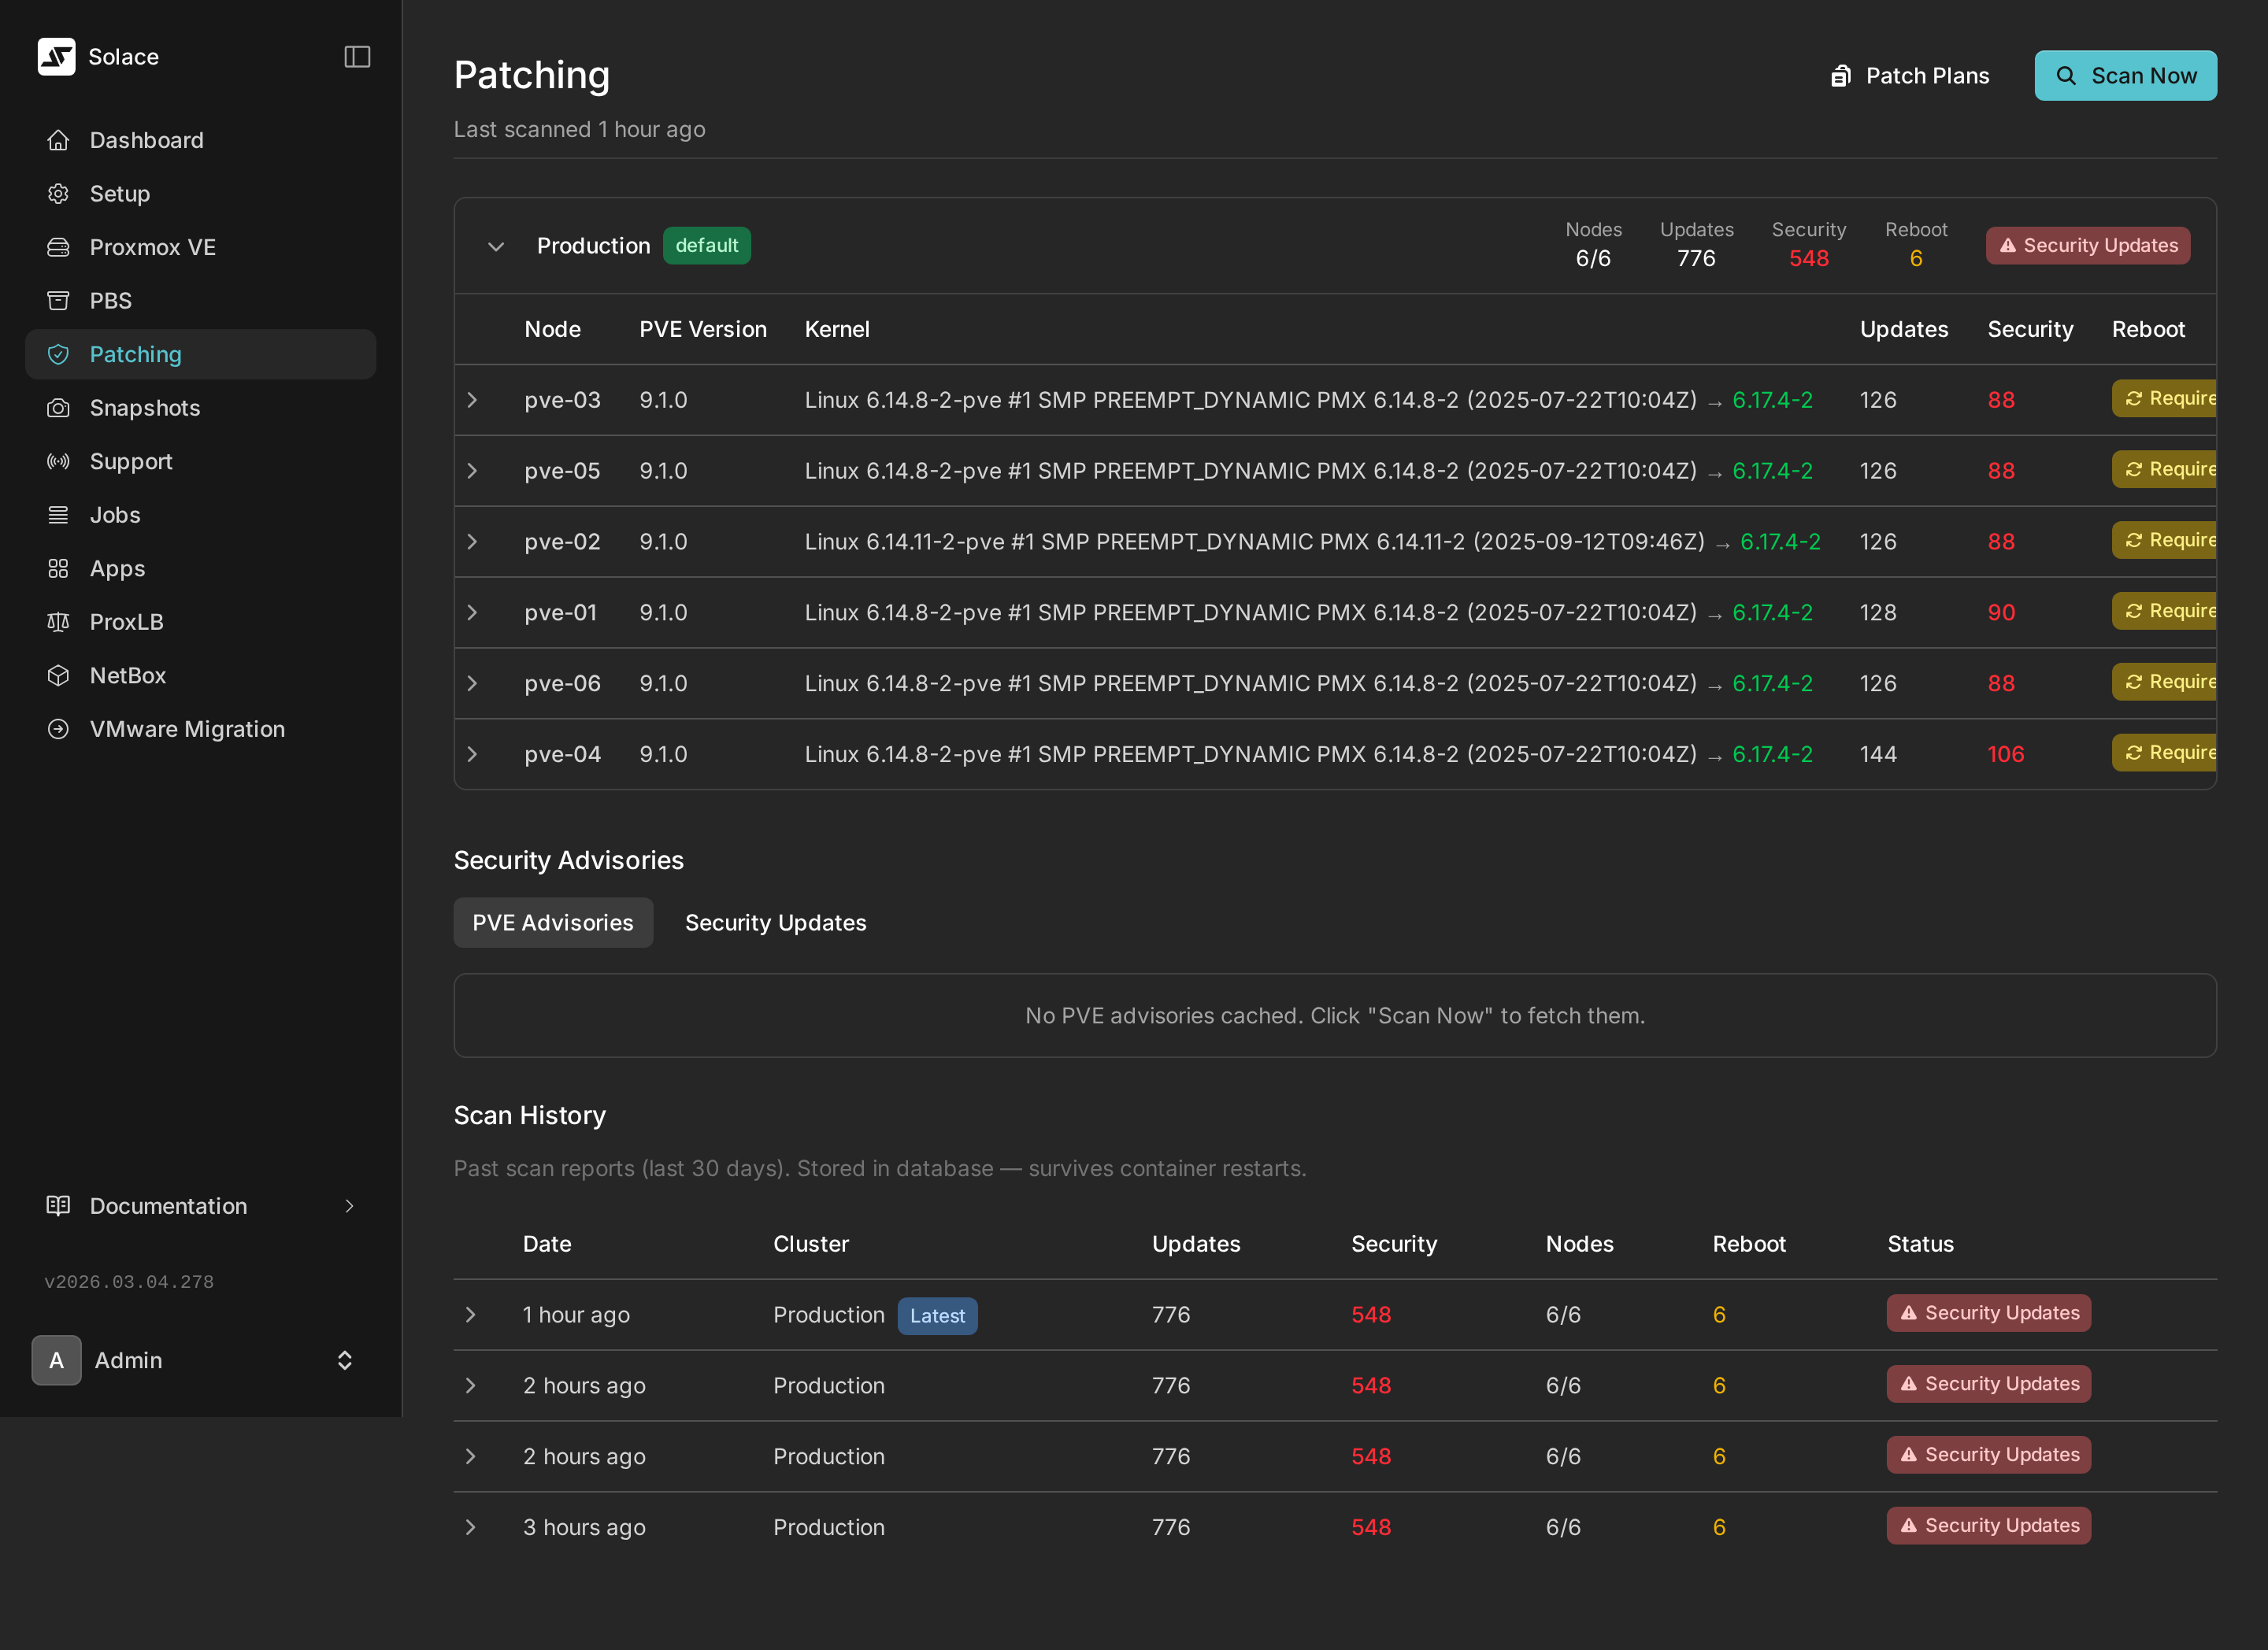The image size is (2268, 1650).
Task: Select the ProxLB load balancer icon
Action: 58,622
